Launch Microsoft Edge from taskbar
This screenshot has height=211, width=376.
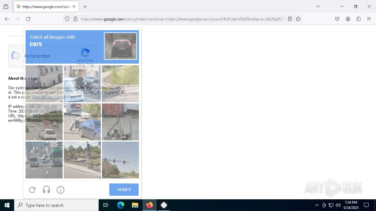coord(121,205)
